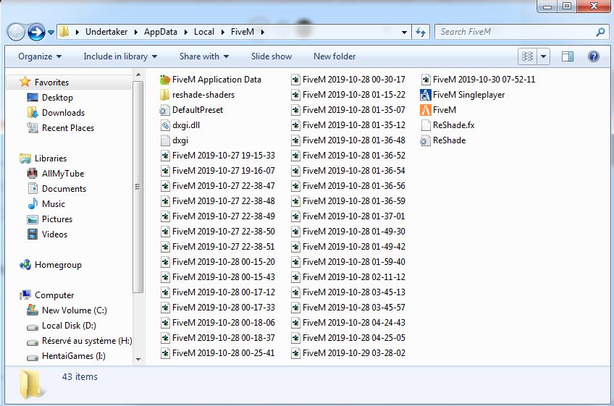Select the ReShade.fx file icon
Screen dimensions: 614x406
pos(425,125)
